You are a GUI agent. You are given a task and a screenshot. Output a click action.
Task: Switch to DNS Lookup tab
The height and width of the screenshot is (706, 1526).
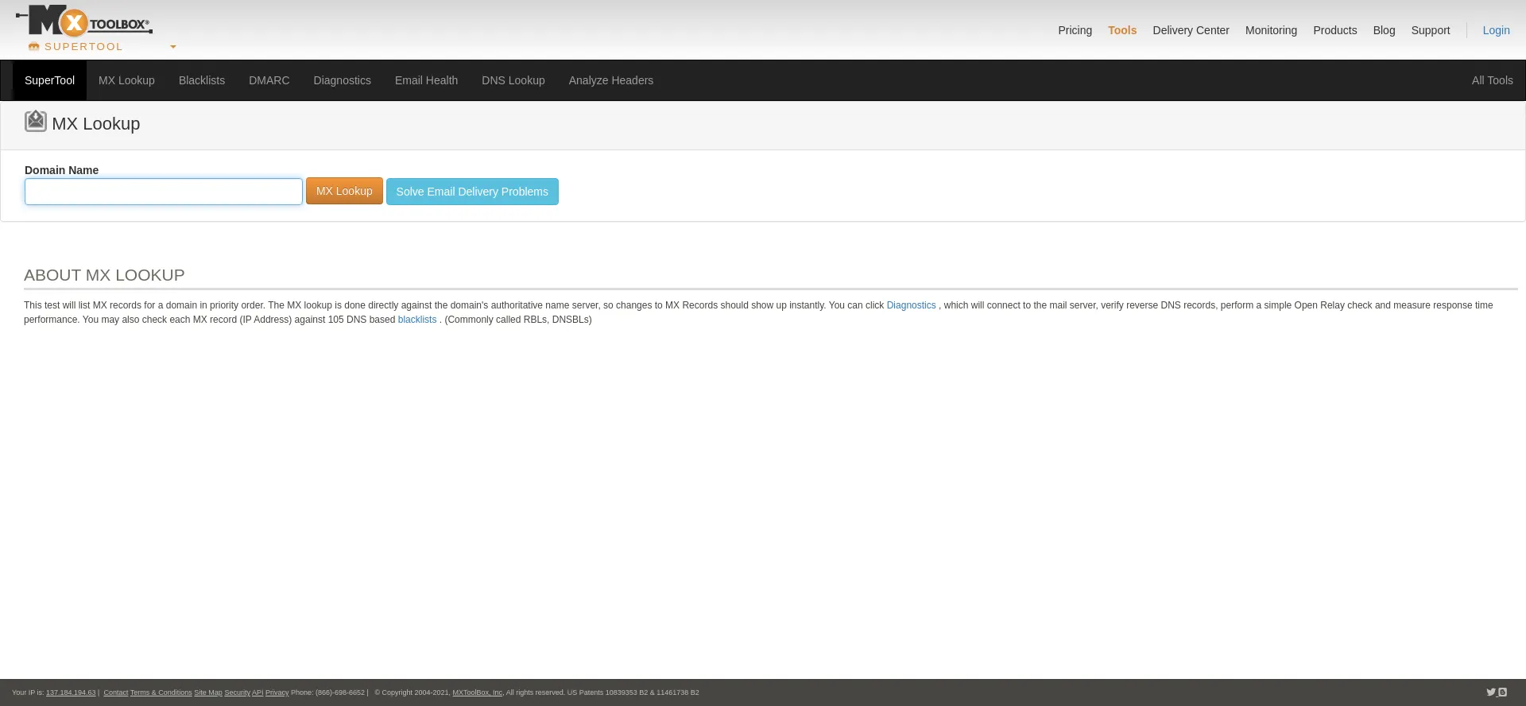513,80
